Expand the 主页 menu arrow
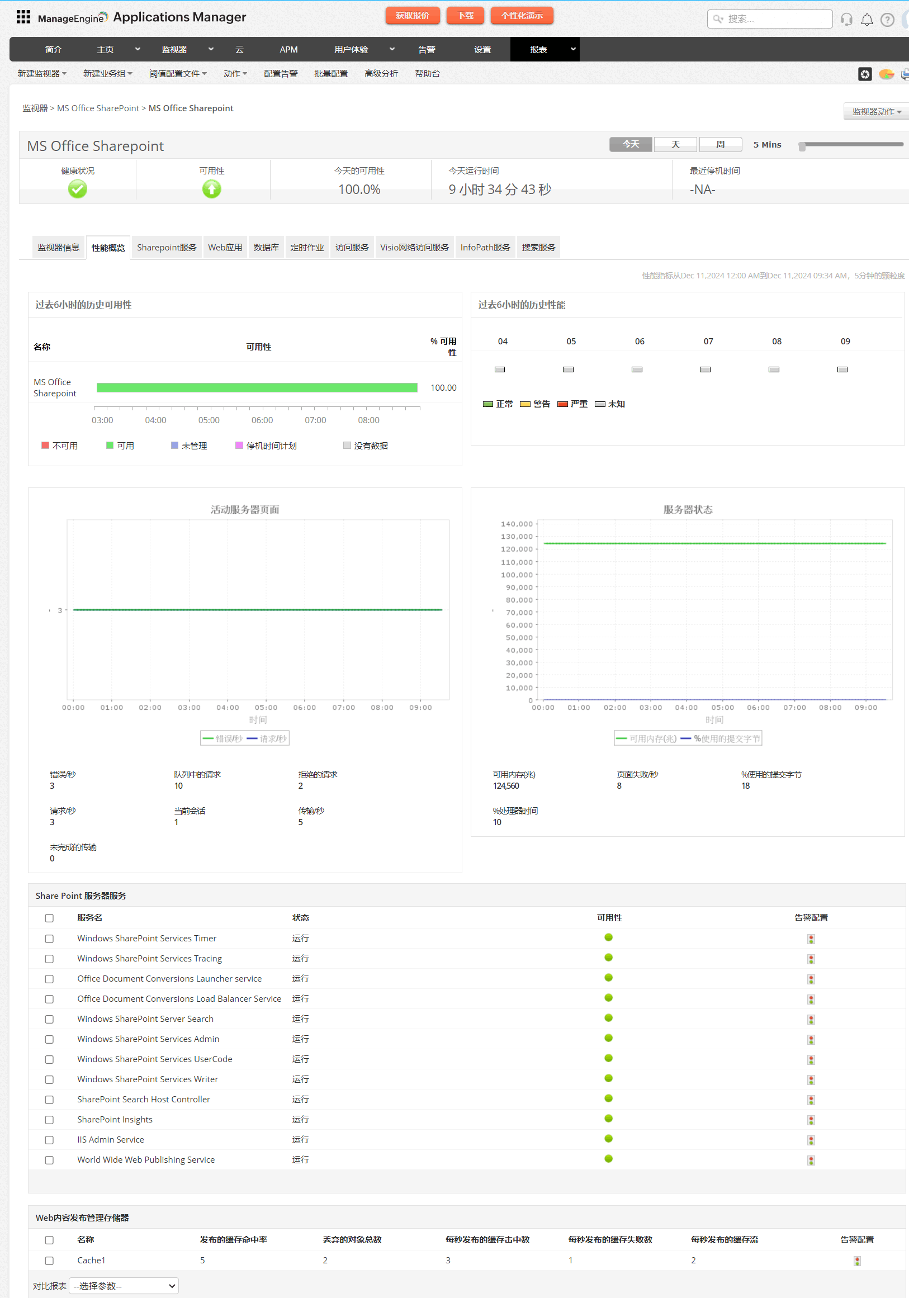This screenshot has height=1298, width=909. point(138,49)
